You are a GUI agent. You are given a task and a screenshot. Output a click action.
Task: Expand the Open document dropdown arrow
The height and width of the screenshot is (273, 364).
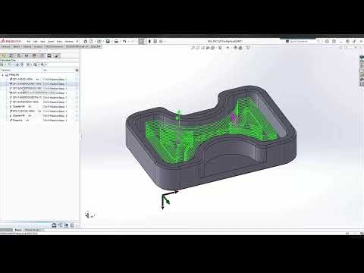tap(103, 41)
